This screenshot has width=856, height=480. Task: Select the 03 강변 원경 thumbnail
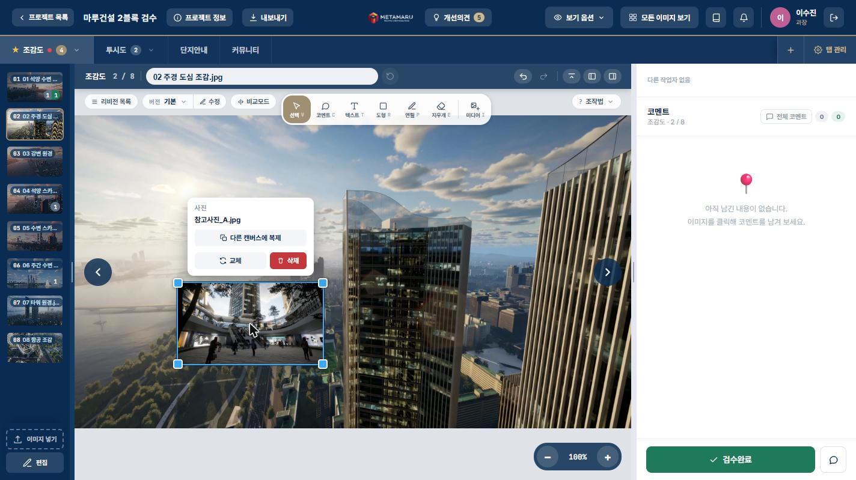tap(35, 162)
